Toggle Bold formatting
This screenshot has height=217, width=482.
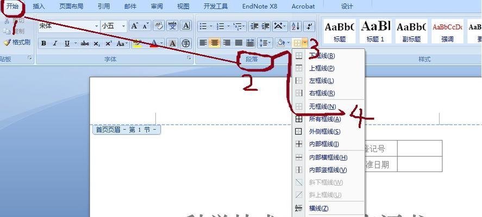click(43, 43)
